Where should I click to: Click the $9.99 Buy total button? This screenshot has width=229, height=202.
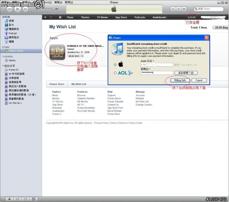click(221, 27)
